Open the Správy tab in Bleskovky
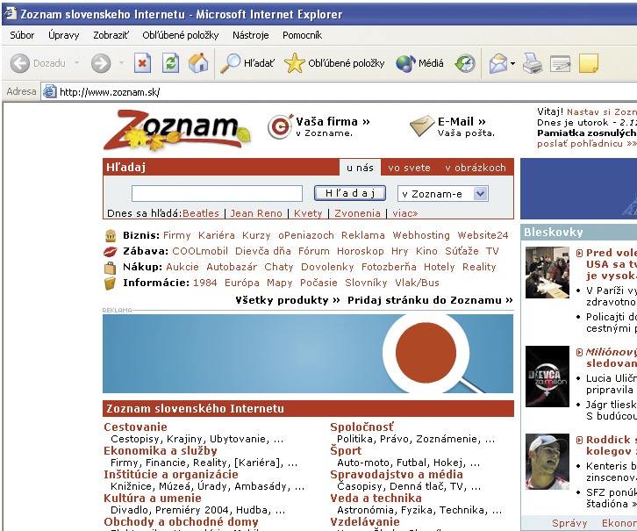 tap(569, 523)
